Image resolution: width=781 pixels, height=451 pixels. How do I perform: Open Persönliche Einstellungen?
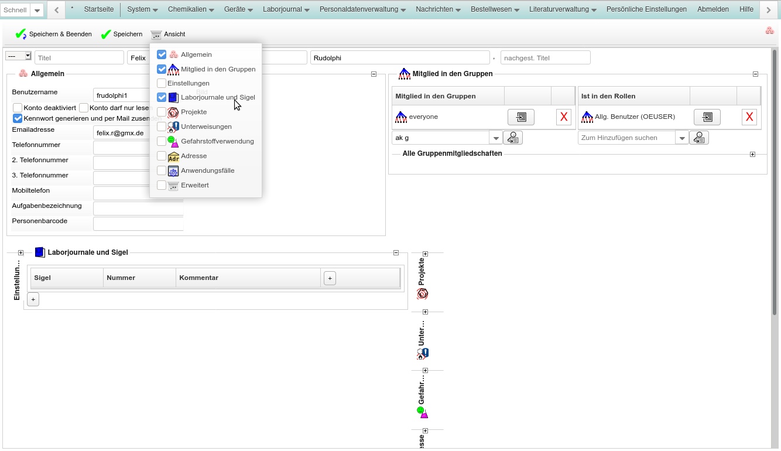646,9
